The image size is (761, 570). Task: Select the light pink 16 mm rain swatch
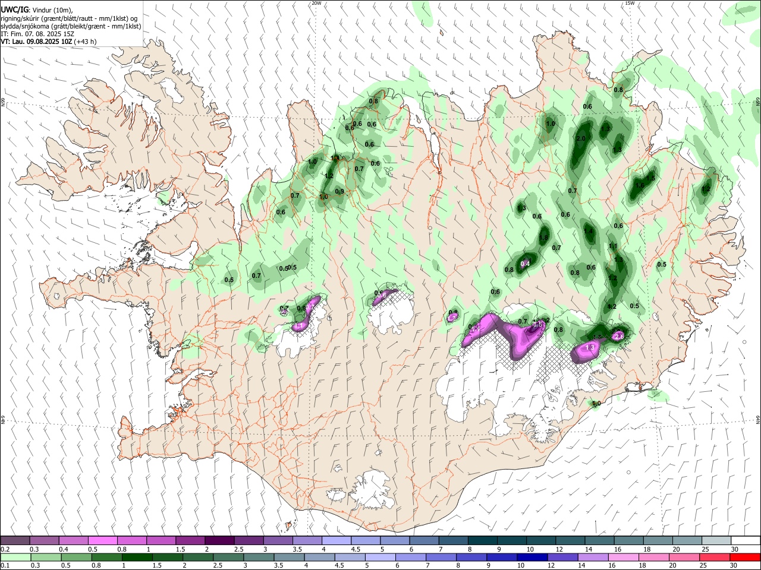tap(624, 558)
